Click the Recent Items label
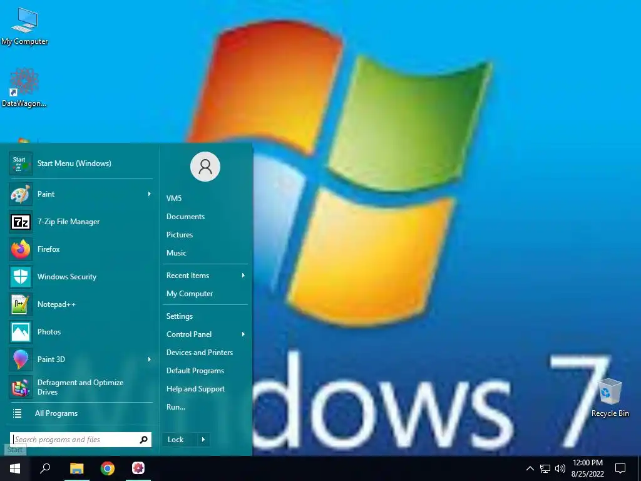The image size is (641, 481). 188,276
